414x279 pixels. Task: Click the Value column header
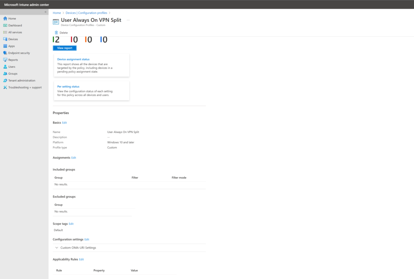pos(134,271)
